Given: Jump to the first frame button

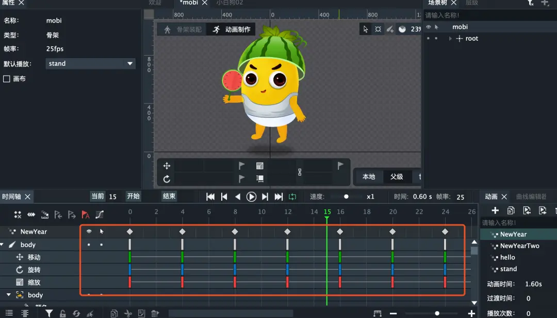Looking at the screenshot, I should pos(210,197).
